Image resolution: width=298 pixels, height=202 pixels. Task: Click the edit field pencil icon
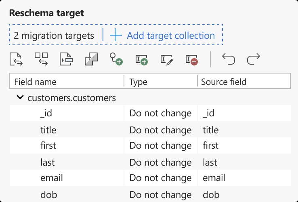click(x=167, y=60)
